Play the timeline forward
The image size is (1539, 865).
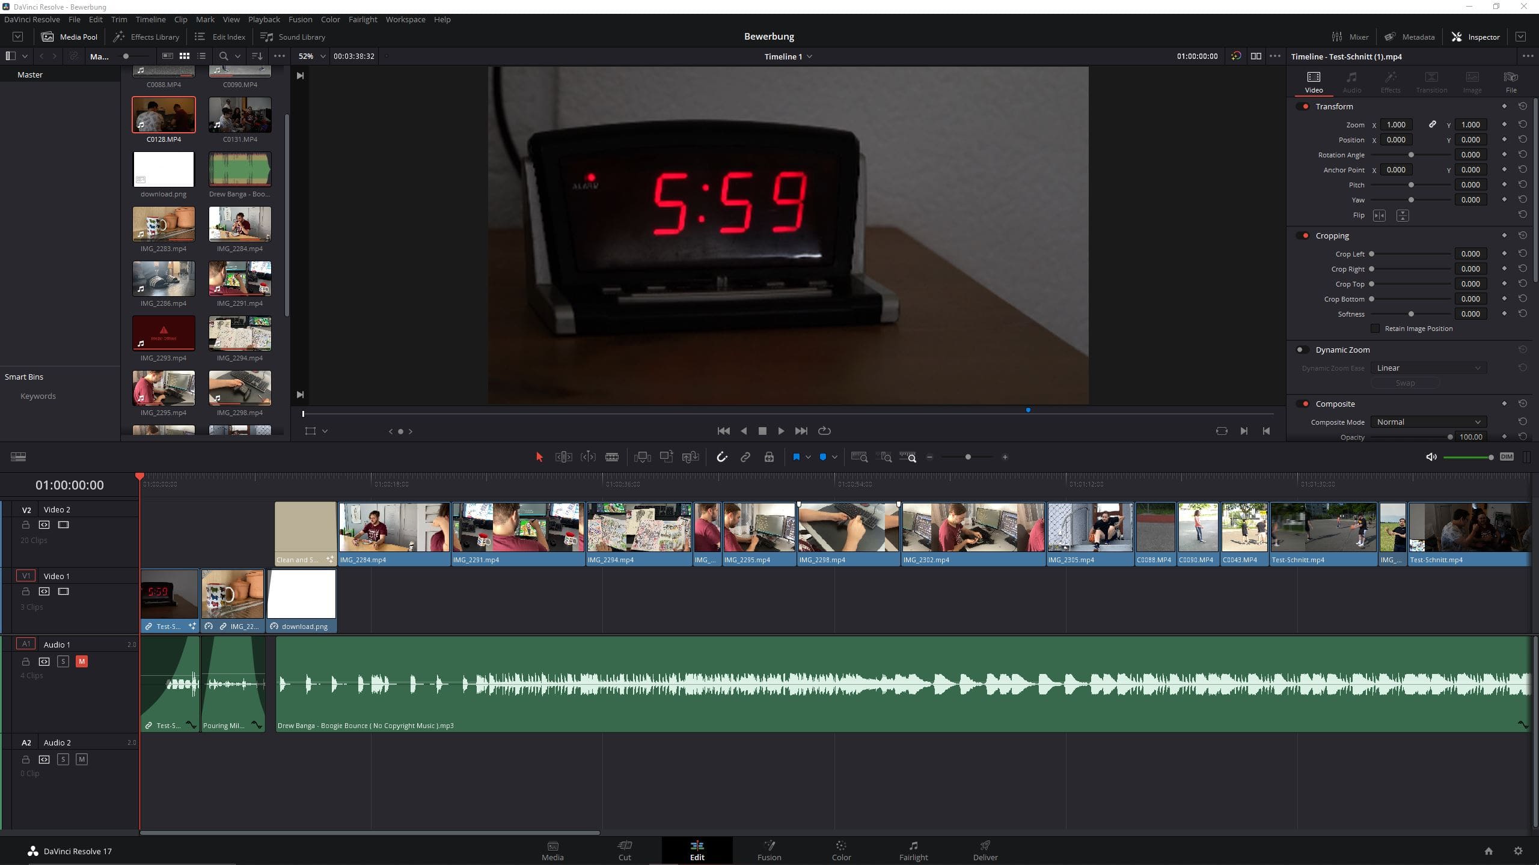pyautogui.click(x=781, y=431)
